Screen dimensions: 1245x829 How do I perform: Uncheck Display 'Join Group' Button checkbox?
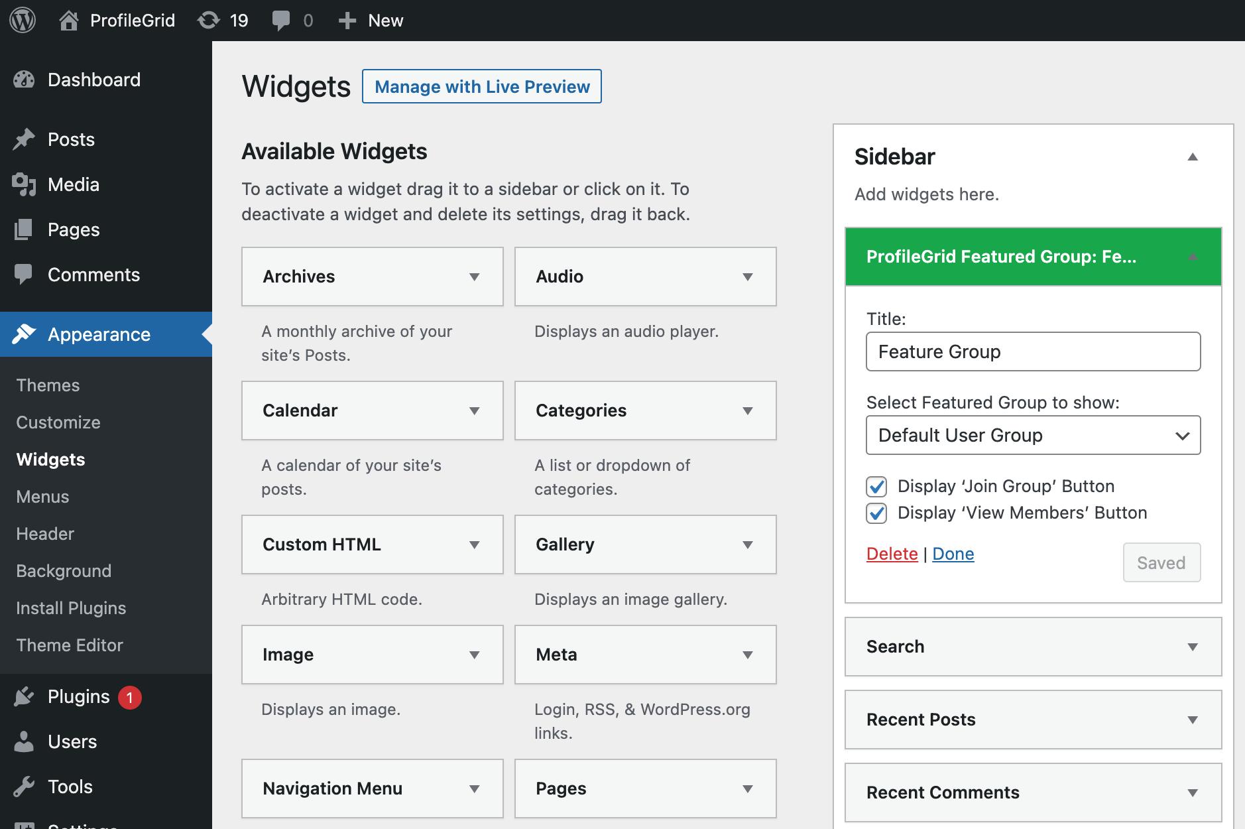pyautogui.click(x=876, y=487)
